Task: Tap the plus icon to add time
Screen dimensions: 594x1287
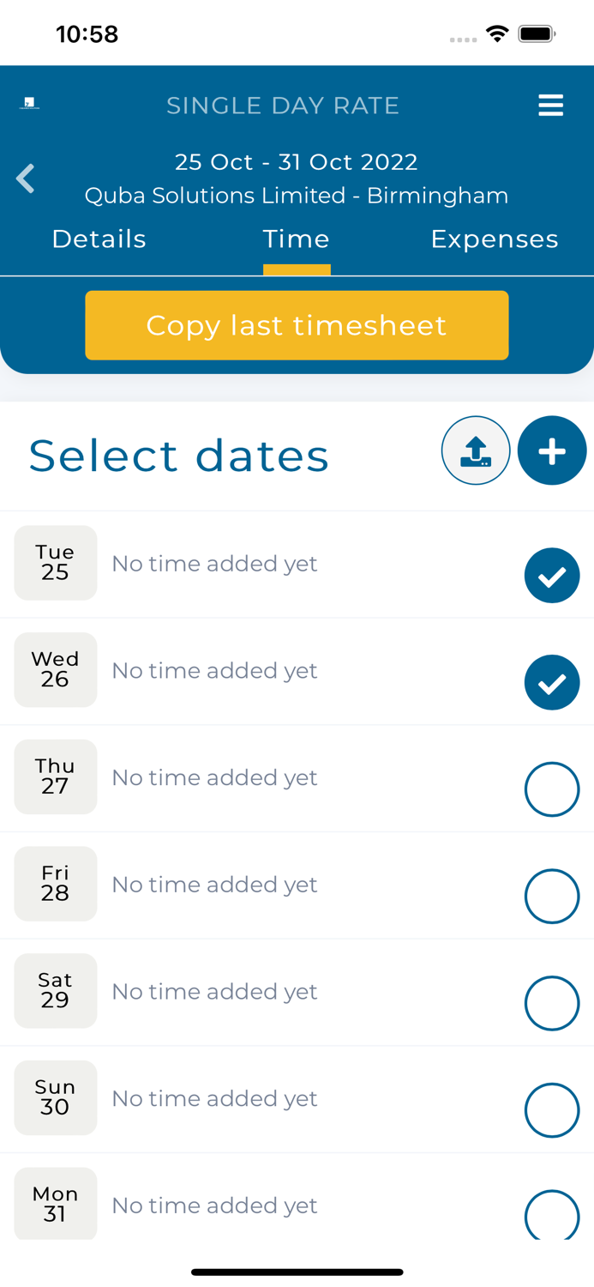Action: click(x=552, y=450)
